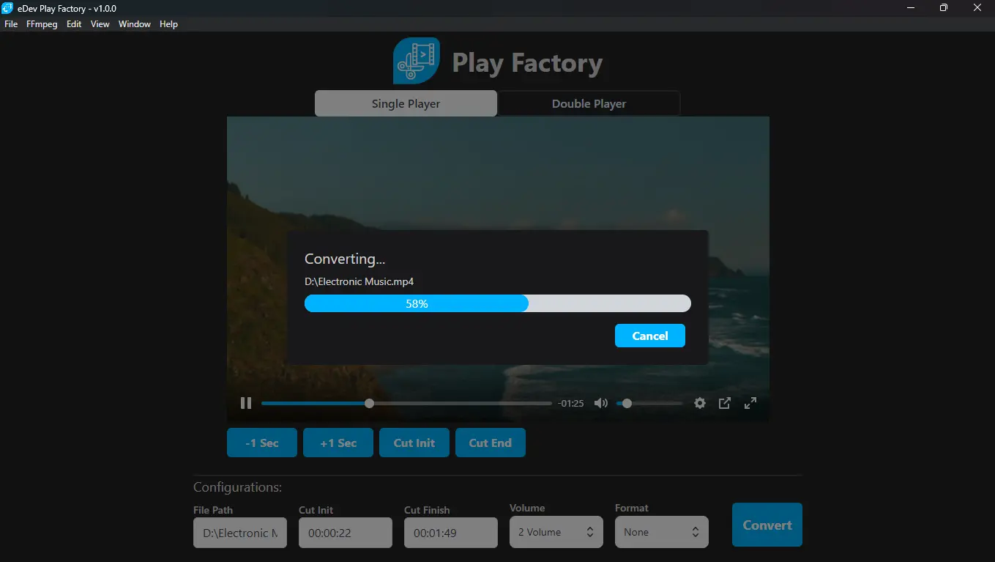Click the Play Factory logo
Image resolution: width=995 pixels, height=562 pixels.
click(416, 61)
